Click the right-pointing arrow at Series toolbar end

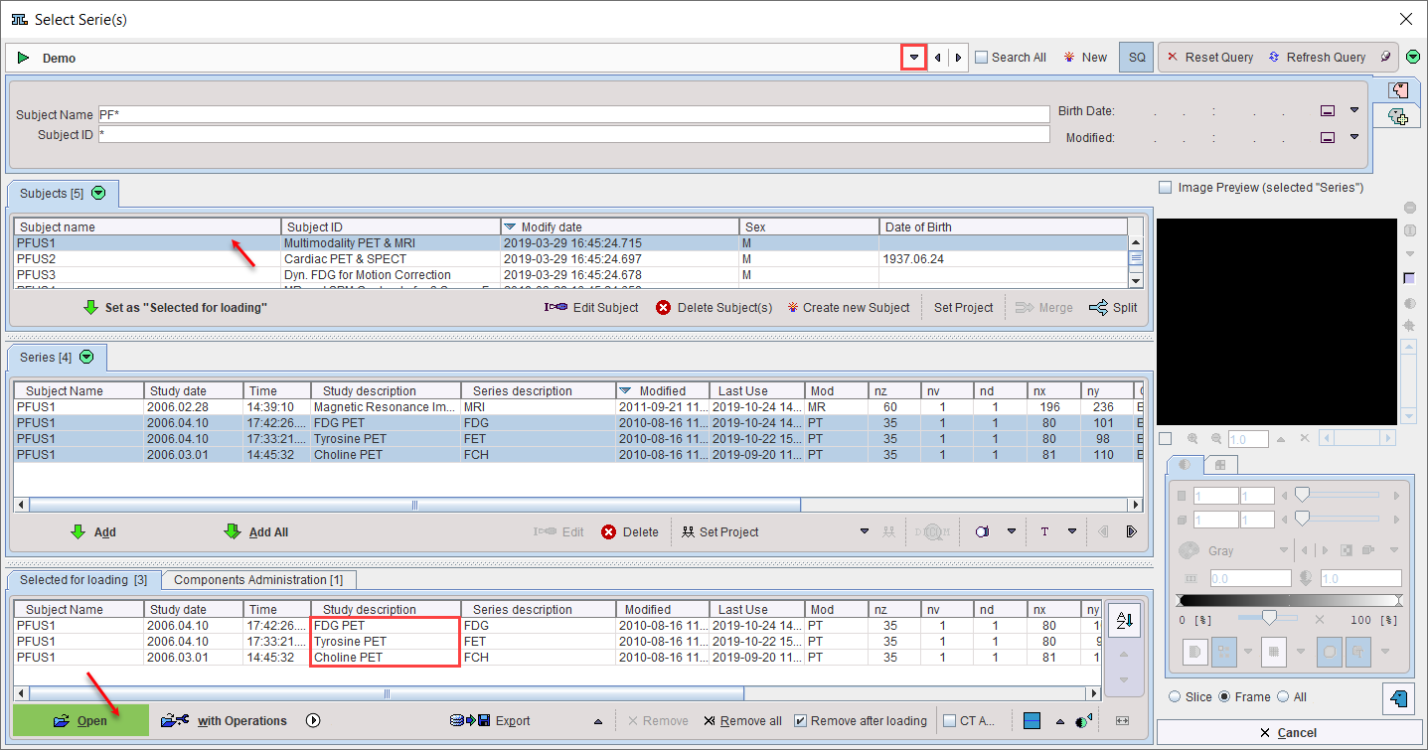click(x=1131, y=531)
